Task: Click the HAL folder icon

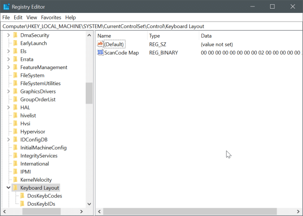Action: point(16,108)
